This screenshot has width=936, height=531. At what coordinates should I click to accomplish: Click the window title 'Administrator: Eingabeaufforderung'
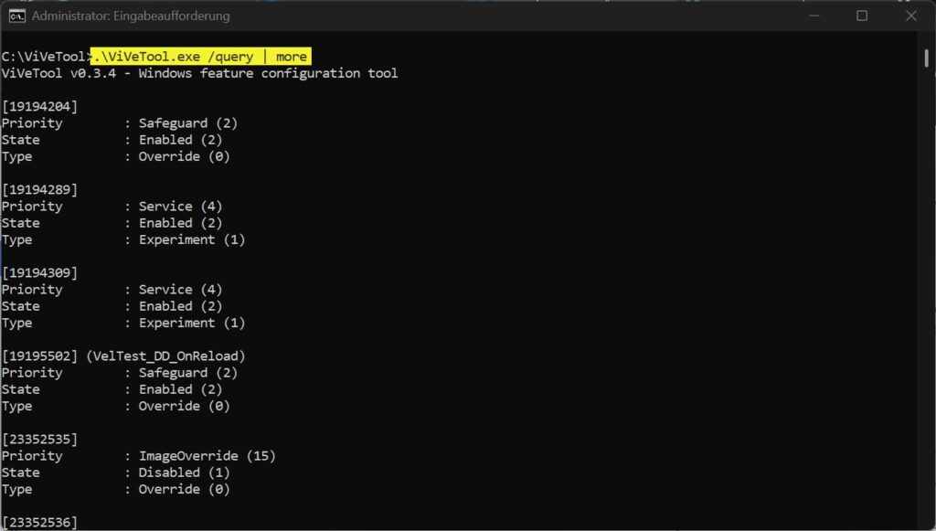pyautogui.click(x=131, y=16)
